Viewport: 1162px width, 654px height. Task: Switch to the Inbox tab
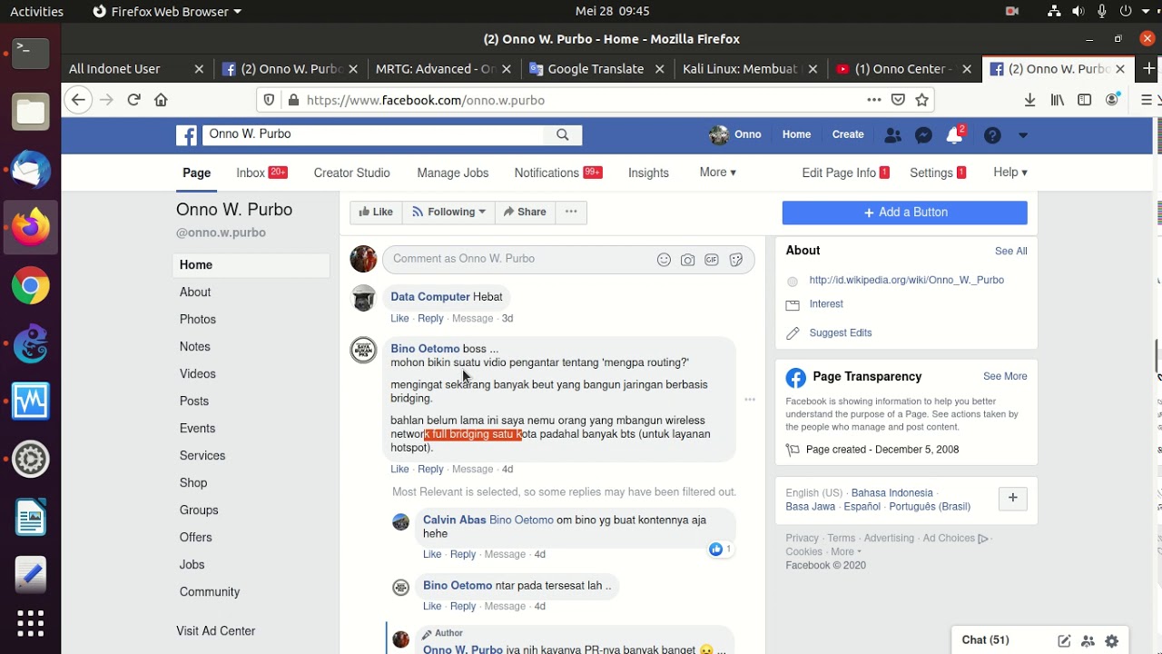(261, 173)
